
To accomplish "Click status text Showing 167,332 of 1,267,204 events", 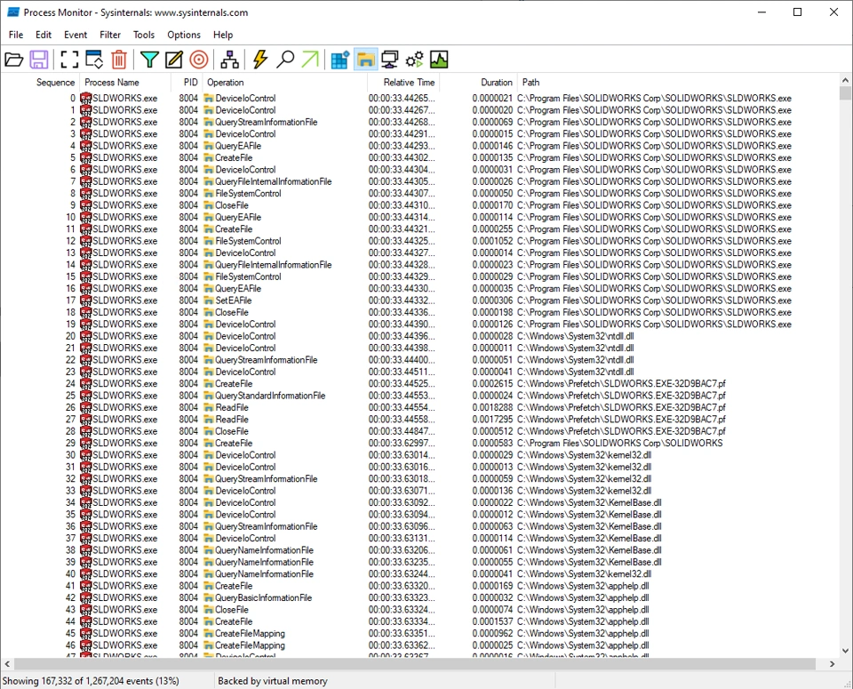I will click(x=91, y=681).
